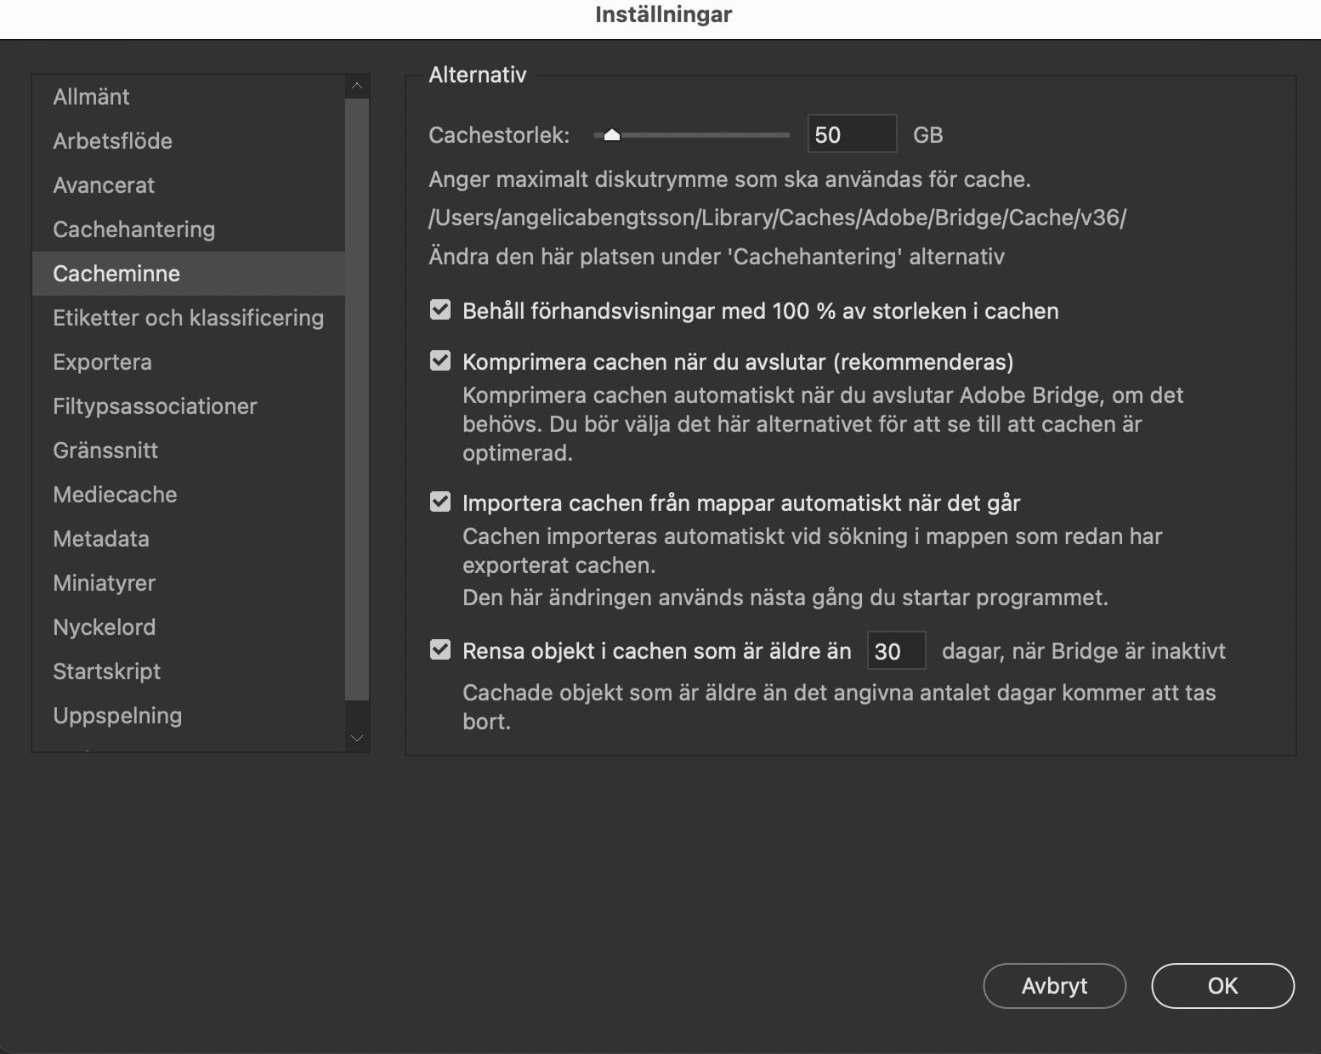Disable 'Importera cachen från mappar automatiskt'
Viewport: 1321px width, 1054px height.
click(440, 502)
